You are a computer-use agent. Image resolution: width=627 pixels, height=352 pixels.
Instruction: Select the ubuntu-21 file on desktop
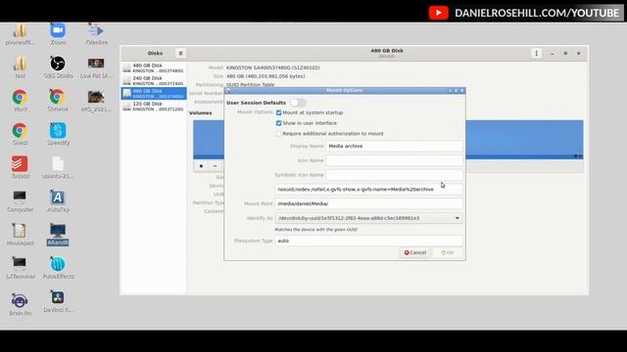[x=58, y=167]
